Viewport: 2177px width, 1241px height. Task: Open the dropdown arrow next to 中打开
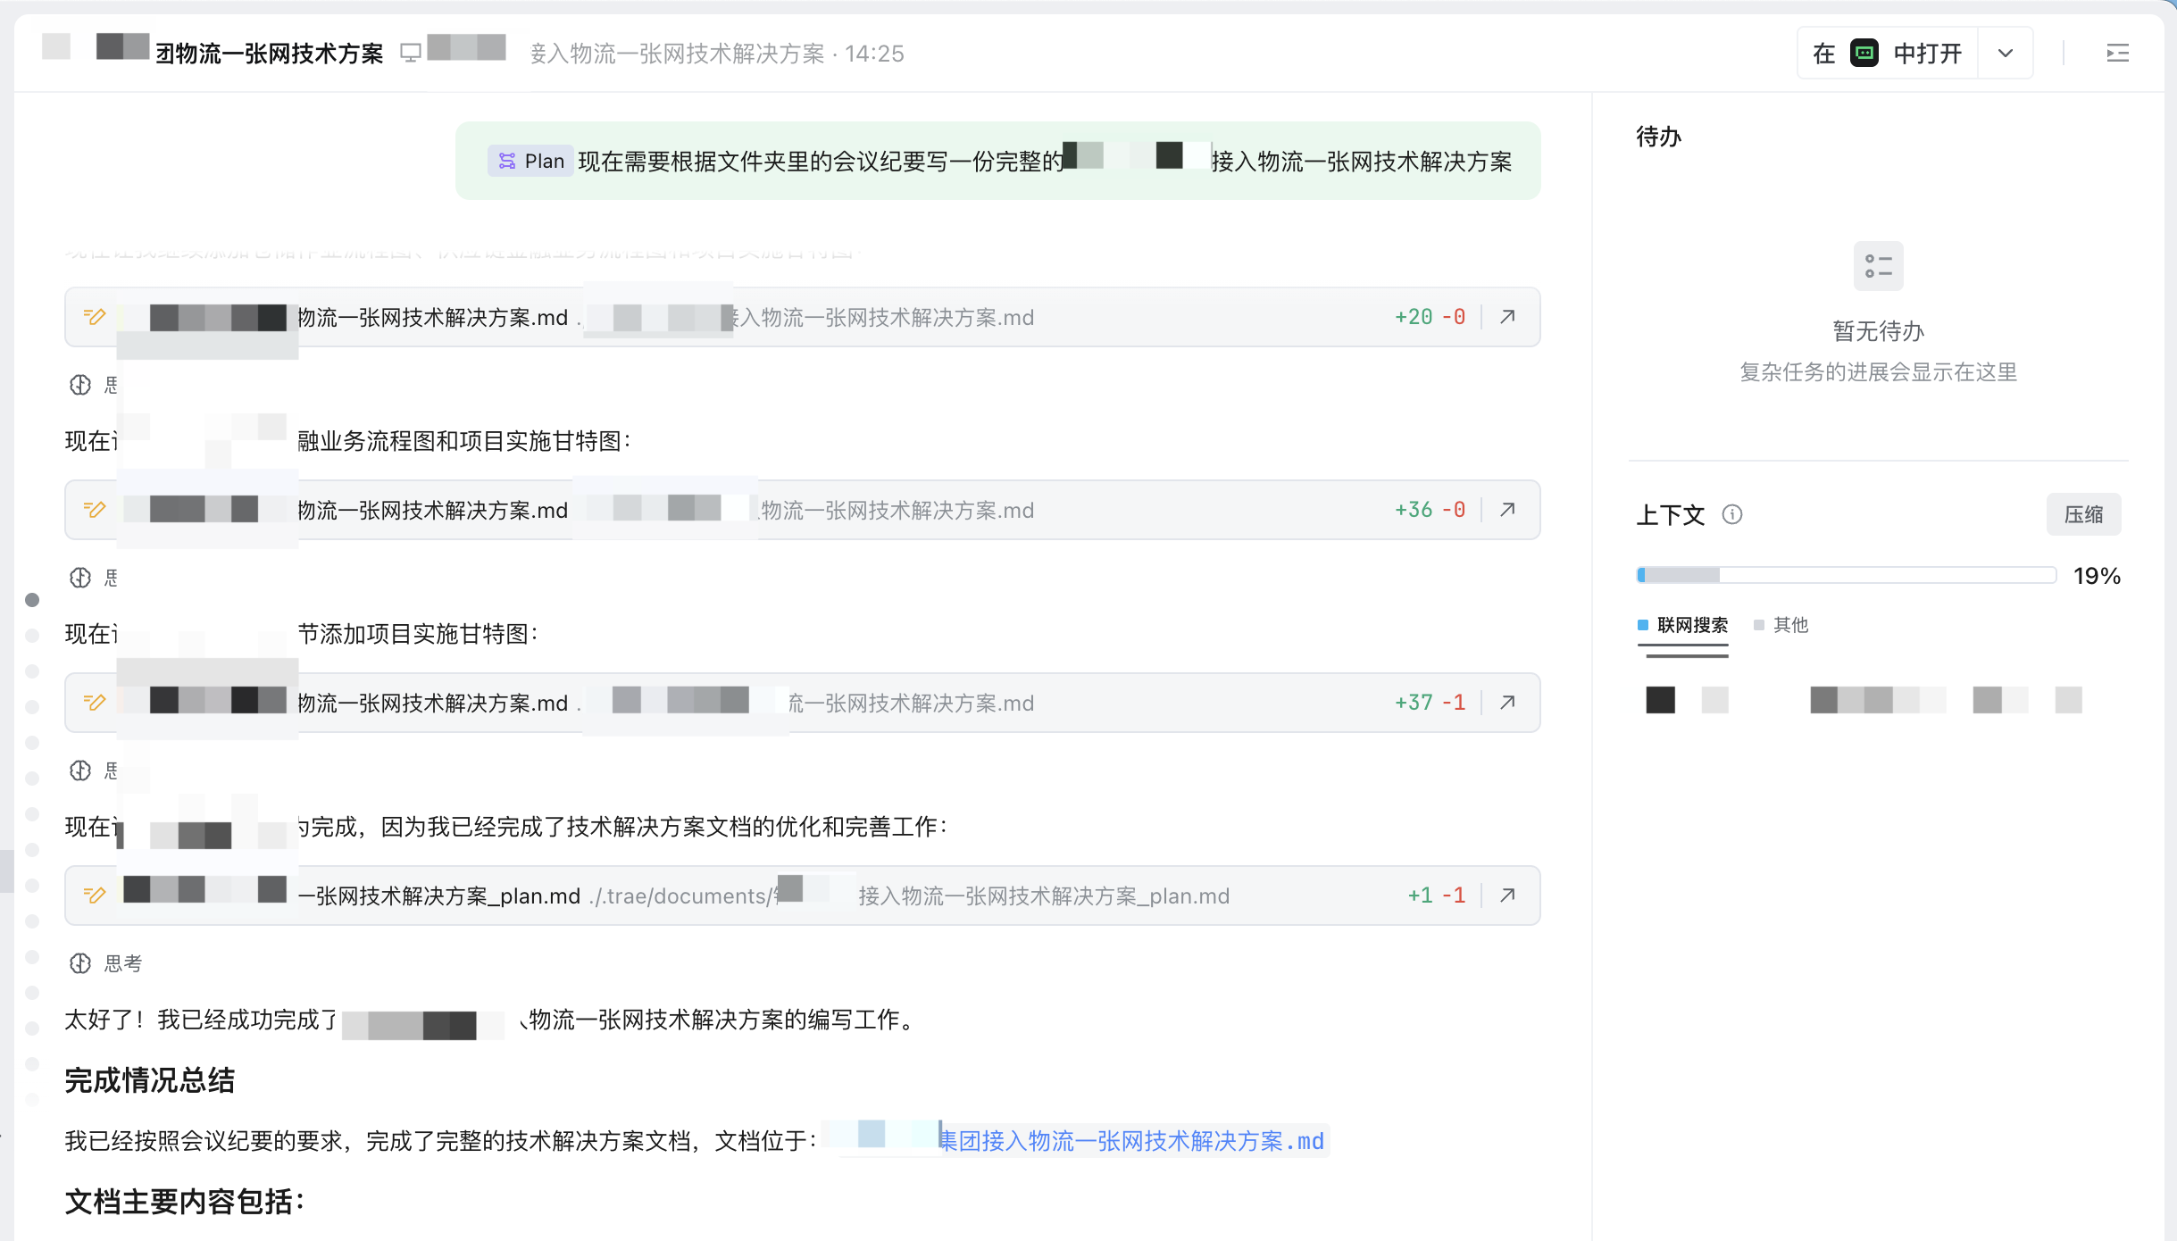[x=2006, y=54]
